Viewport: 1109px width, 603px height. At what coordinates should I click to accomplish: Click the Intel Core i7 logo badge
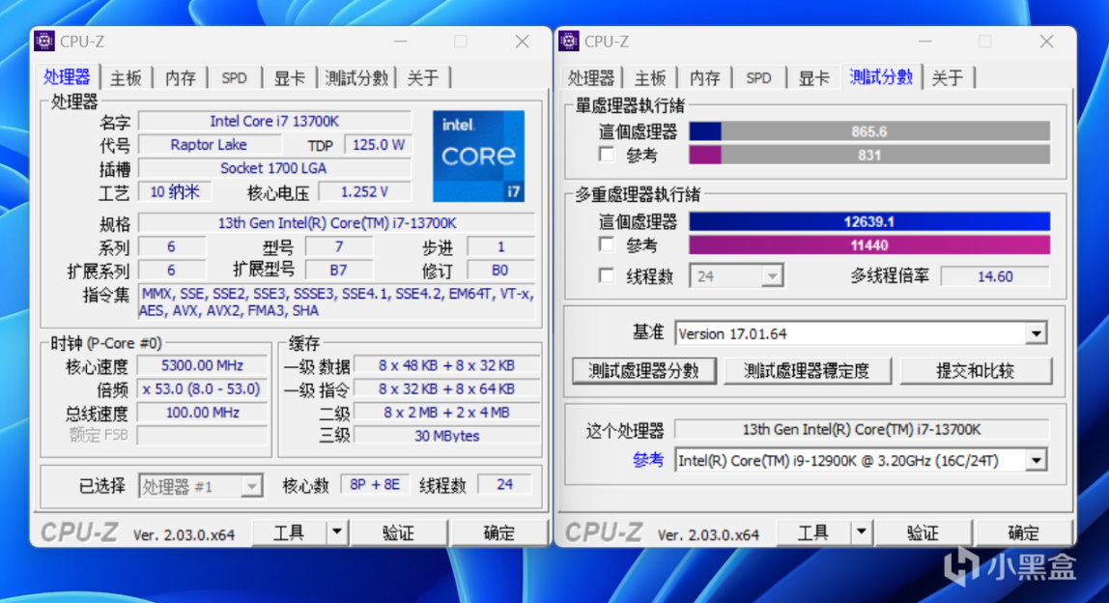click(x=479, y=157)
